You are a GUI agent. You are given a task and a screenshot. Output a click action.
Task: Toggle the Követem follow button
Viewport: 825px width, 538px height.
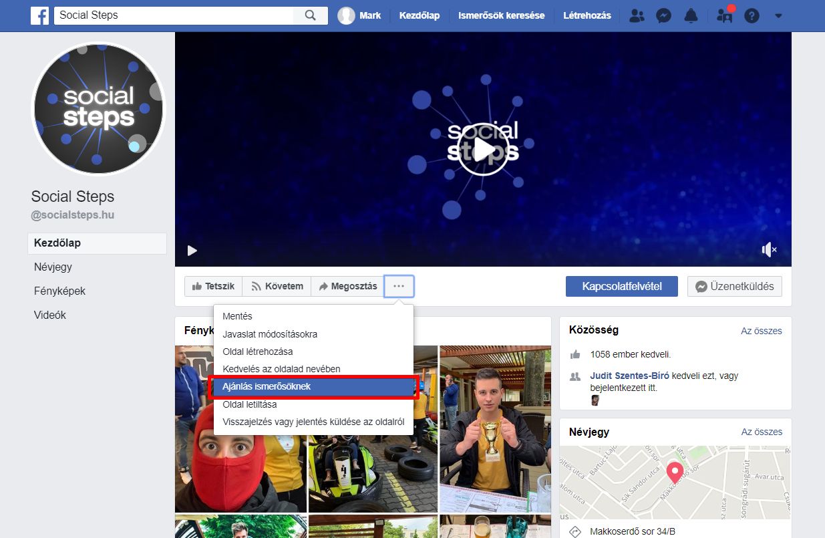click(277, 286)
